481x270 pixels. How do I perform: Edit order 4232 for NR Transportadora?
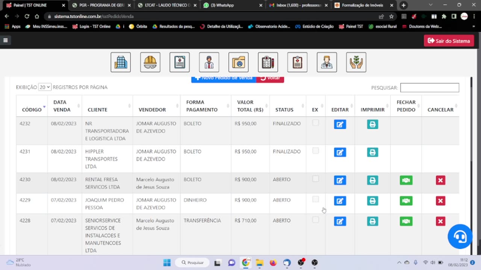pos(340,124)
